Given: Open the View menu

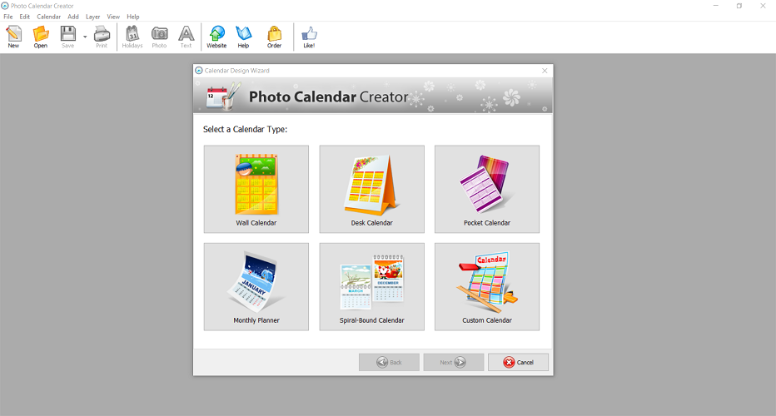Looking at the screenshot, I should tap(113, 17).
